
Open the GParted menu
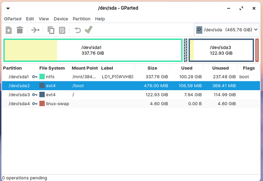click(13, 19)
